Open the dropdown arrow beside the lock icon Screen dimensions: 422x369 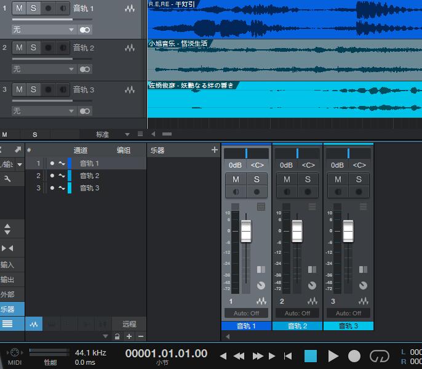(x=106, y=336)
